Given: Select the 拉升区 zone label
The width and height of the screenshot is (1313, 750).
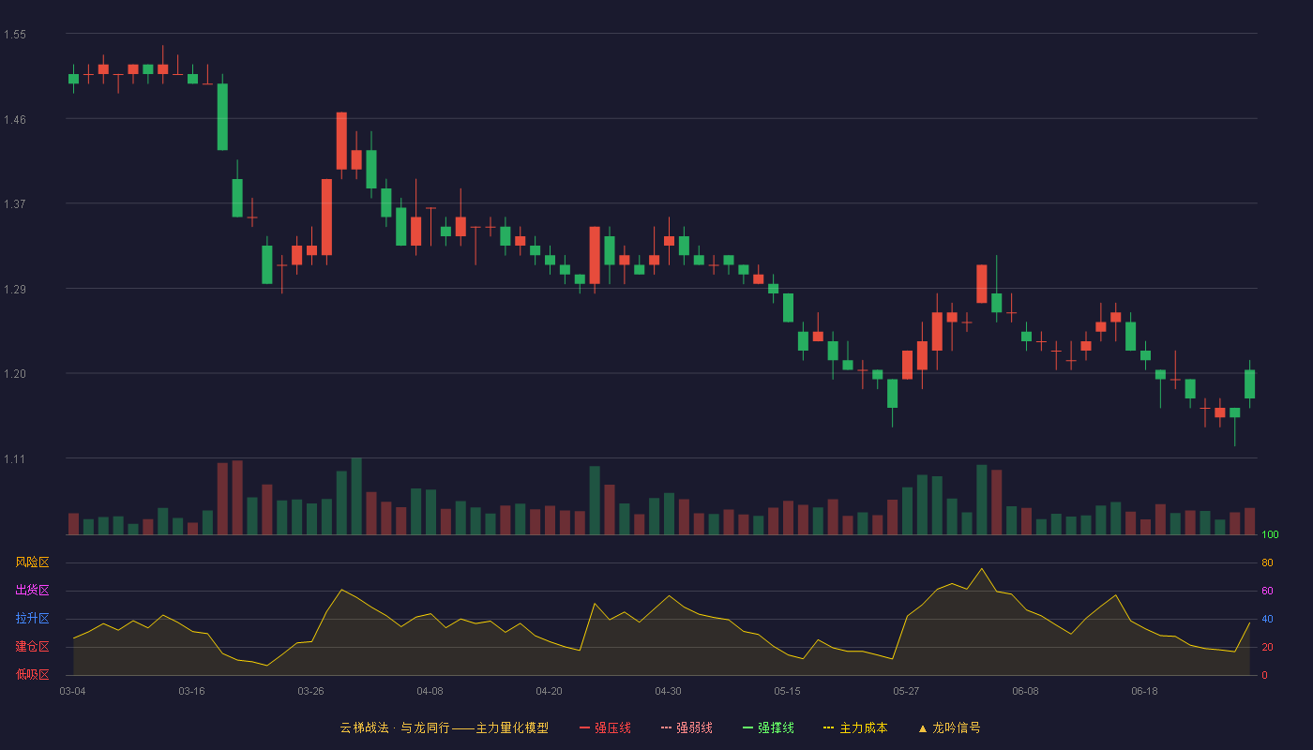Looking at the screenshot, I should 32,619.
